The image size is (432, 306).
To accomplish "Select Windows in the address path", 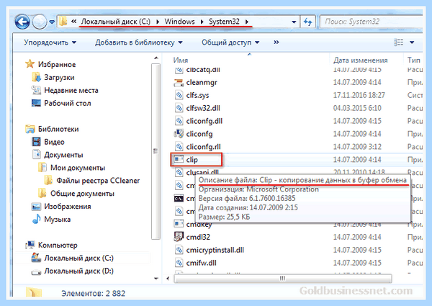I will (x=179, y=22).
